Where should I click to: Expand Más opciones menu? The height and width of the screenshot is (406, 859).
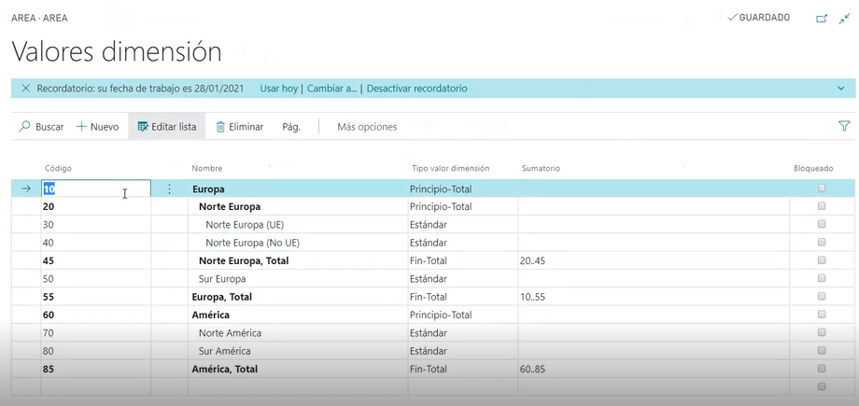pos(367,127)
